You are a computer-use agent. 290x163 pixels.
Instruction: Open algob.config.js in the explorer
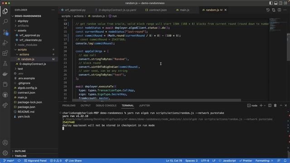point(27,88)
